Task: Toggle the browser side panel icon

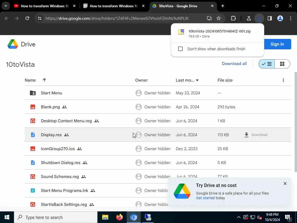Action: [x=270, y=18]
